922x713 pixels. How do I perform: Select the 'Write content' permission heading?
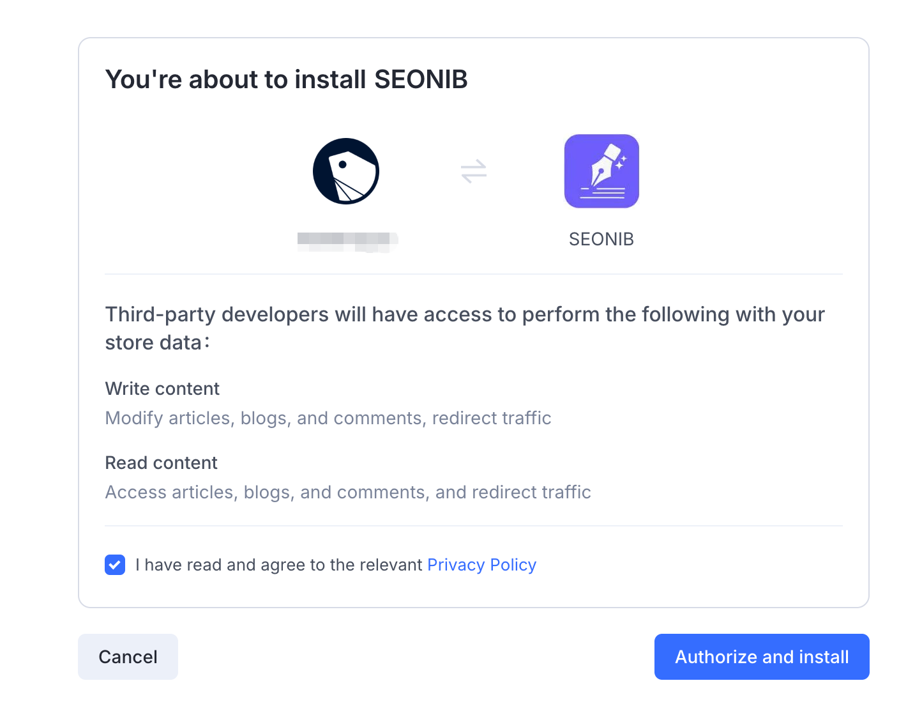[x=162, y=388]
